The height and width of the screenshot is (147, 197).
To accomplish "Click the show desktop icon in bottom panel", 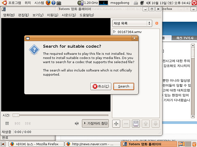I will (x=3, y=144).
